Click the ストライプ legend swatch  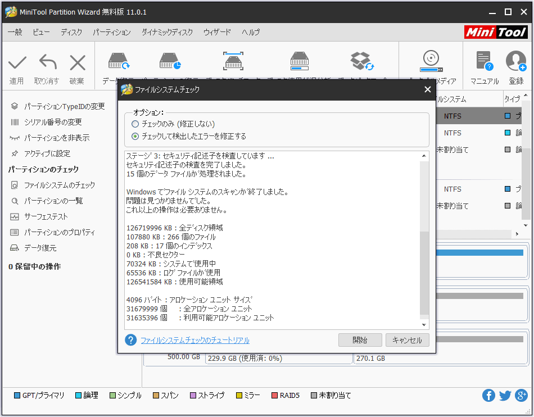coord(193,396)
